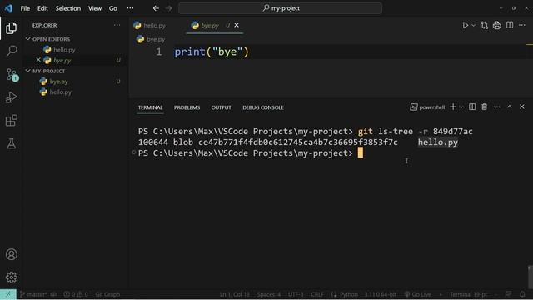The image size is (533, 300).
Task: Open bye.py in MY-PROJECT tree
Action: tap(58, 82)
